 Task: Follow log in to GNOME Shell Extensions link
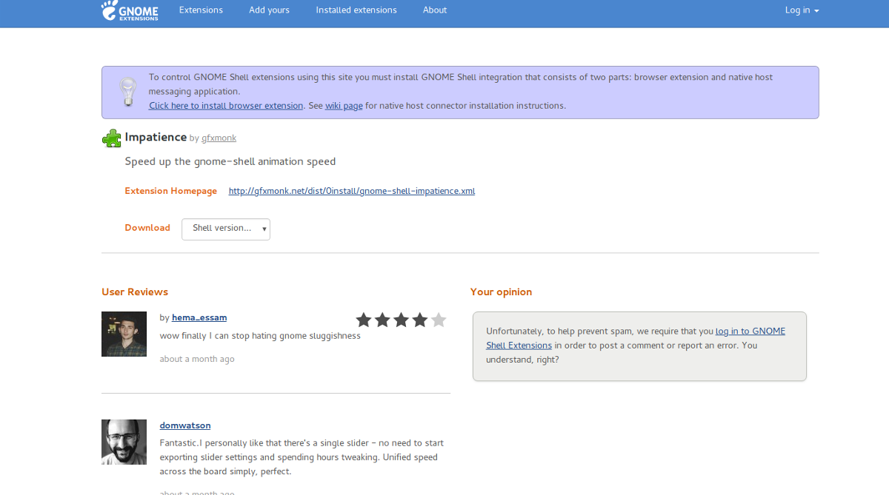click(x=635, y=338)
